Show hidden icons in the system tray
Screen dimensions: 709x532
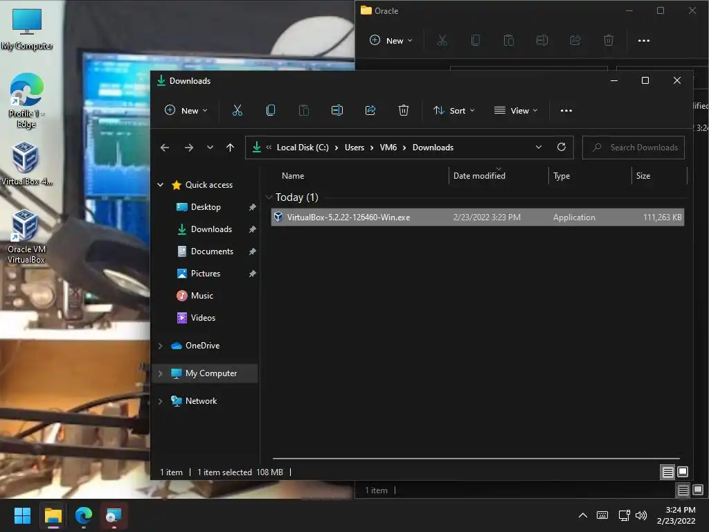tap(583, 515)
